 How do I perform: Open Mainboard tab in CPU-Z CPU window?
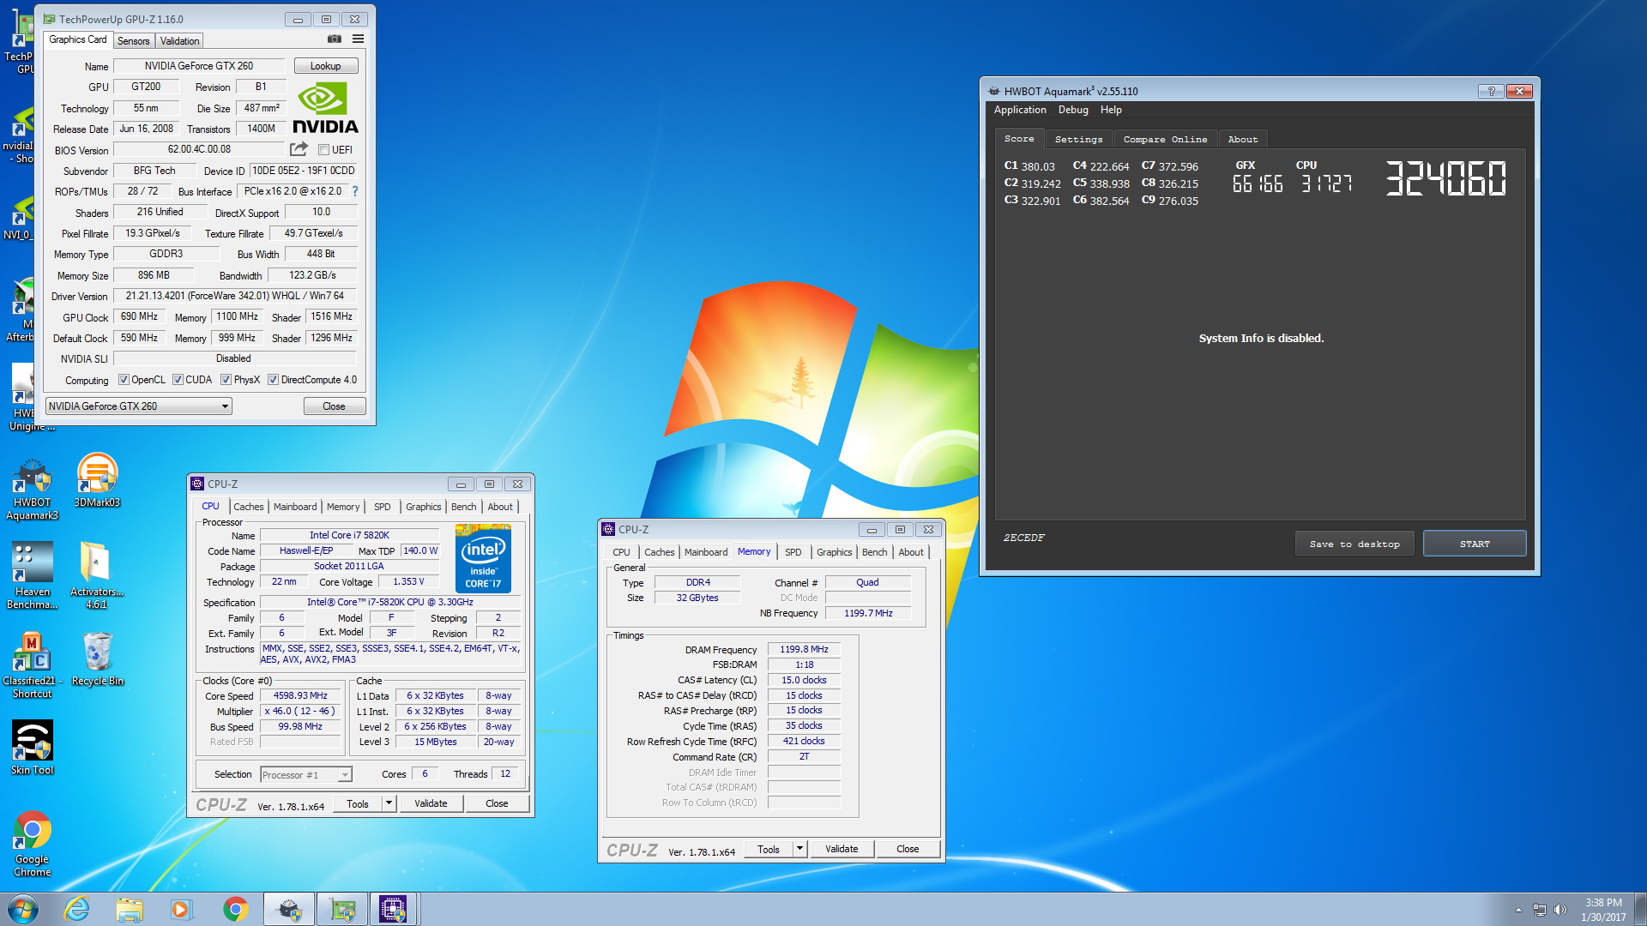[295, 507]
